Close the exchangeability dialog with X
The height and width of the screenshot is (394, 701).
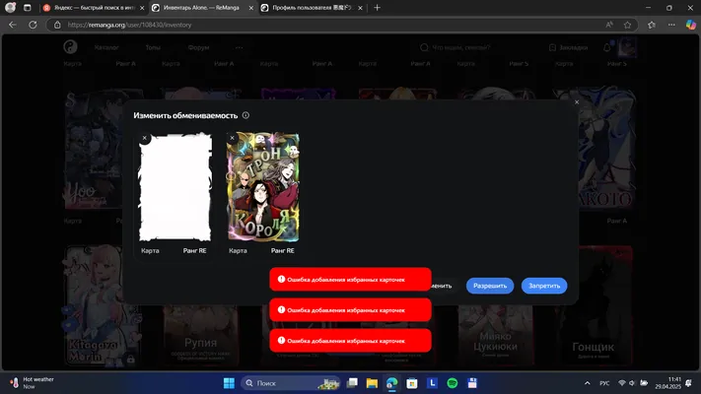pos(577,102)
